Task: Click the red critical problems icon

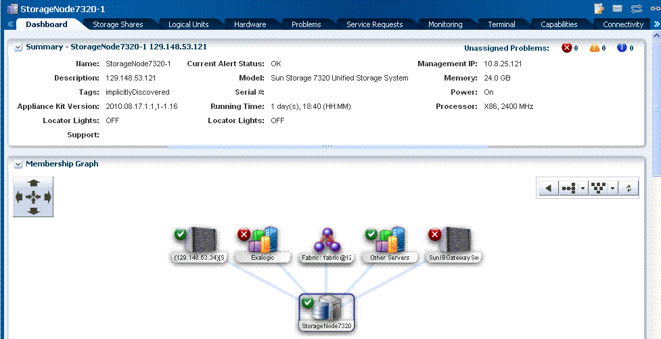Action: tap(566, 47)
